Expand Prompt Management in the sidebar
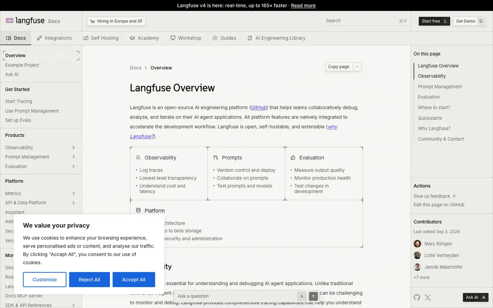493x308 pixels. tap(74, 157)
